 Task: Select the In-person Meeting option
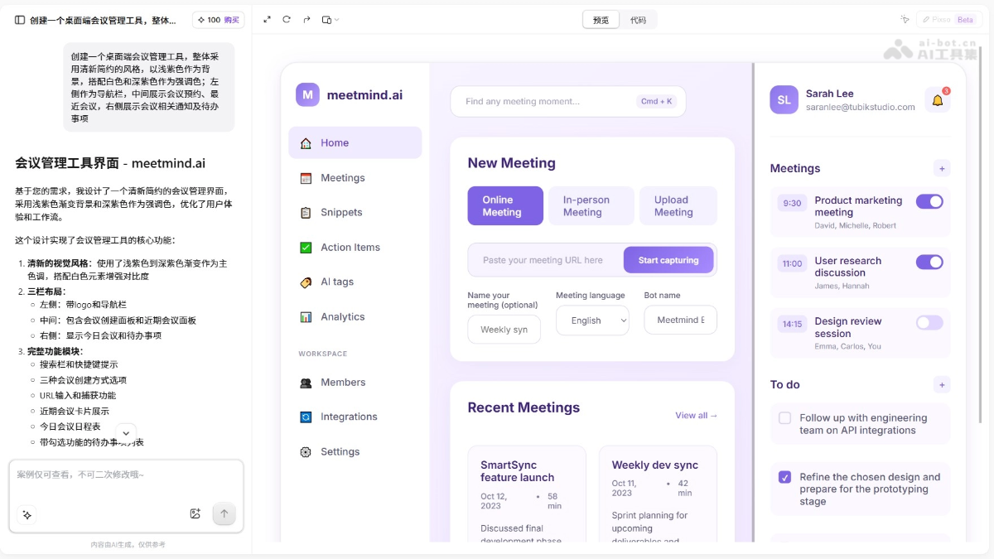pos(591,206)
